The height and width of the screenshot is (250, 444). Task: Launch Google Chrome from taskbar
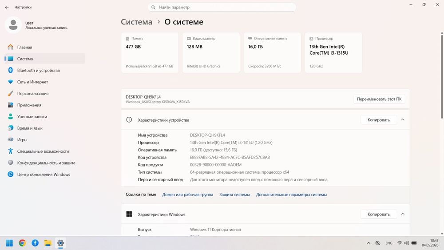point(22,243)
